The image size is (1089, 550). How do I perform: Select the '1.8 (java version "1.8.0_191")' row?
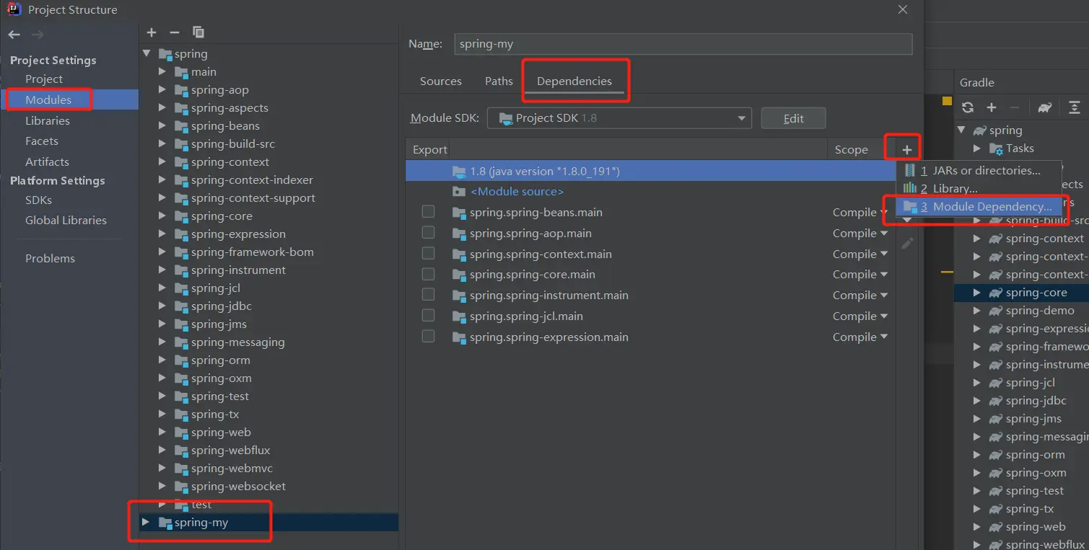(650, 171)
